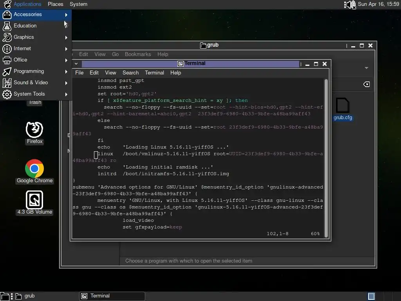Open Terminal File menu
The image size is (401, 301).
(79, 73)
